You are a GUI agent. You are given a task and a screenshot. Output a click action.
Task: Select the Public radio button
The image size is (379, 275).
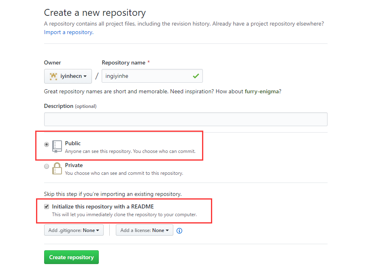click(x=47, y=144)
